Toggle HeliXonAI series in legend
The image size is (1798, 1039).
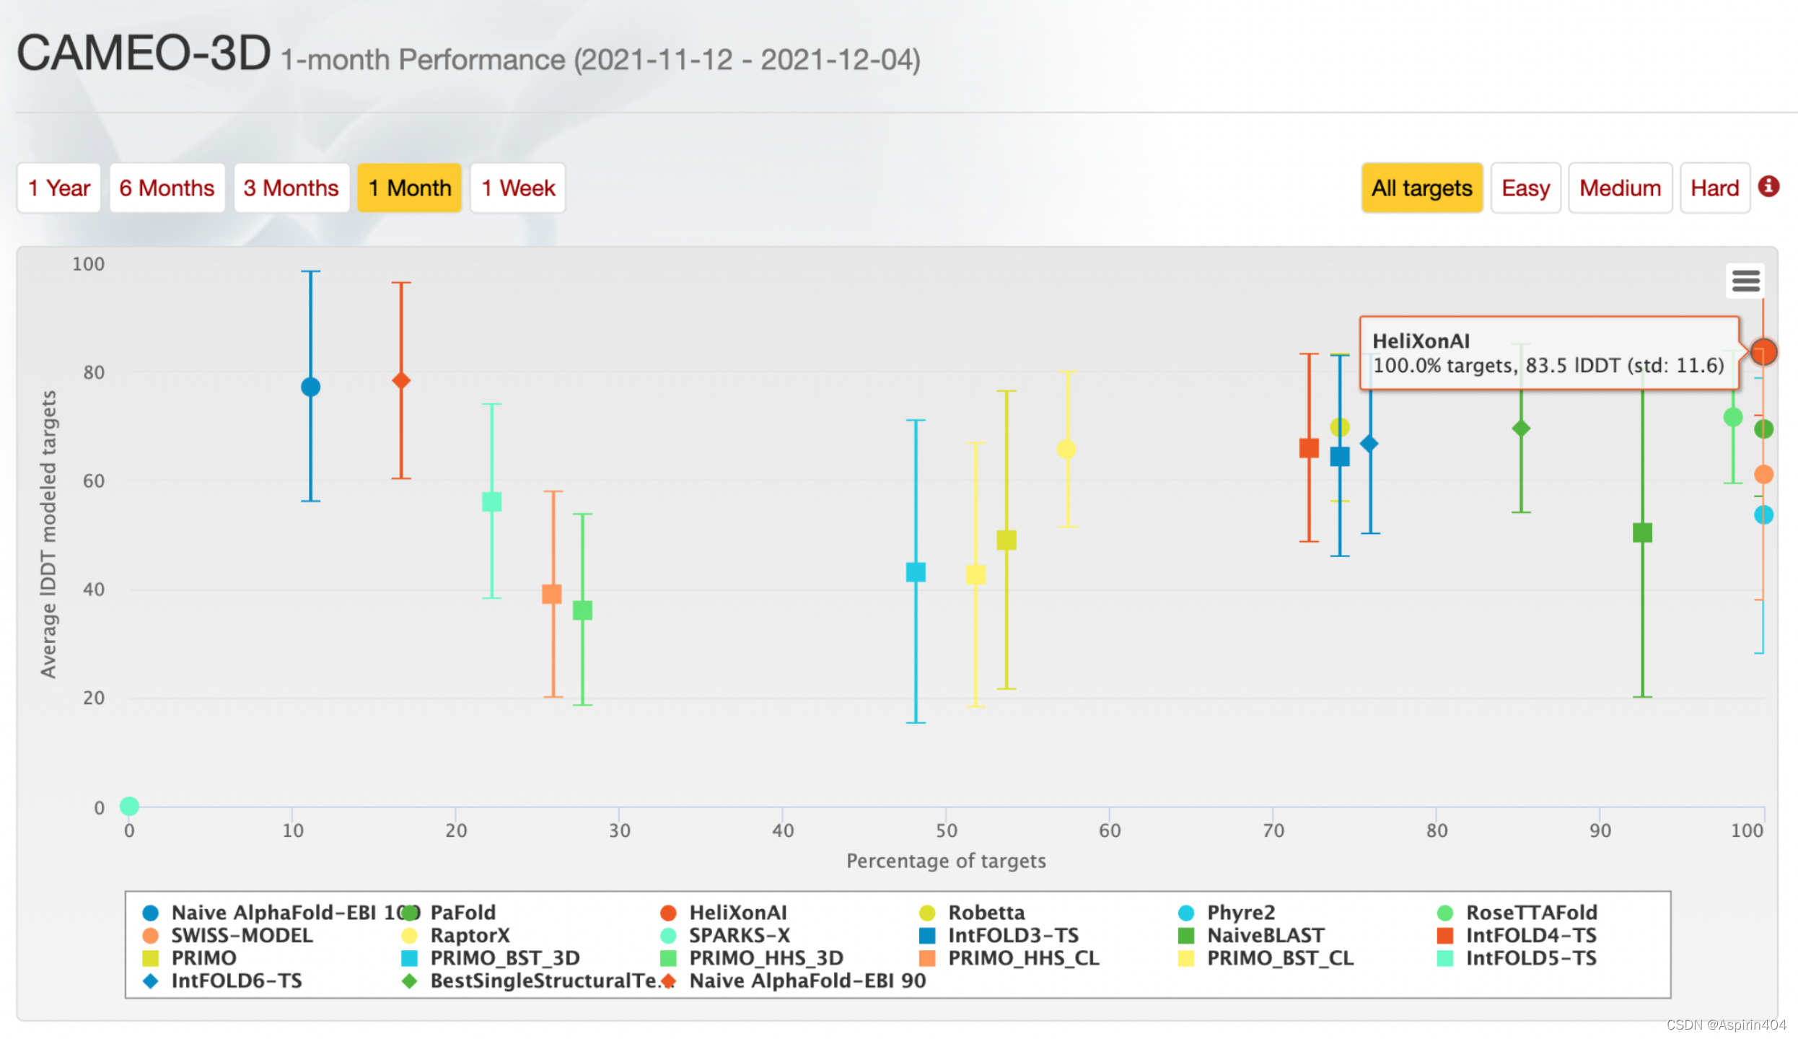[737, 913]
